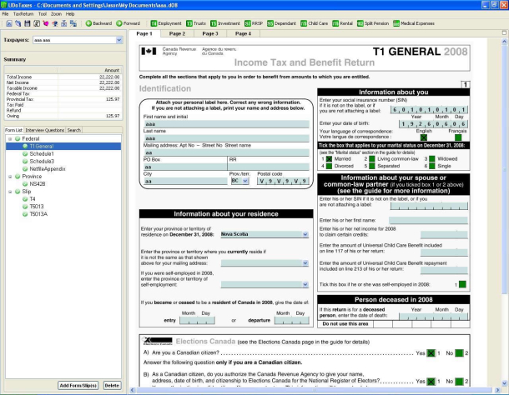Open the Taxpayers dropdown
The image size is (509, 395).
pos(118,40)
